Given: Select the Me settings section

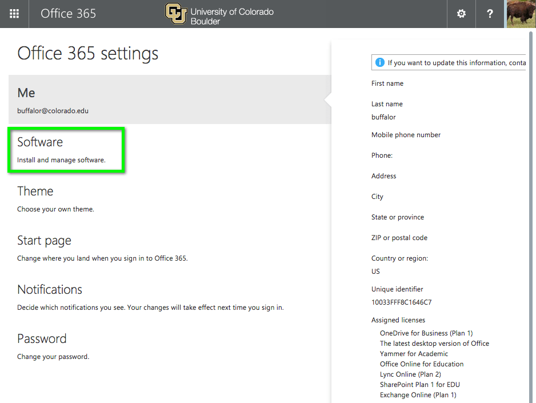Looking at the screenshot, I should point(170,99).
